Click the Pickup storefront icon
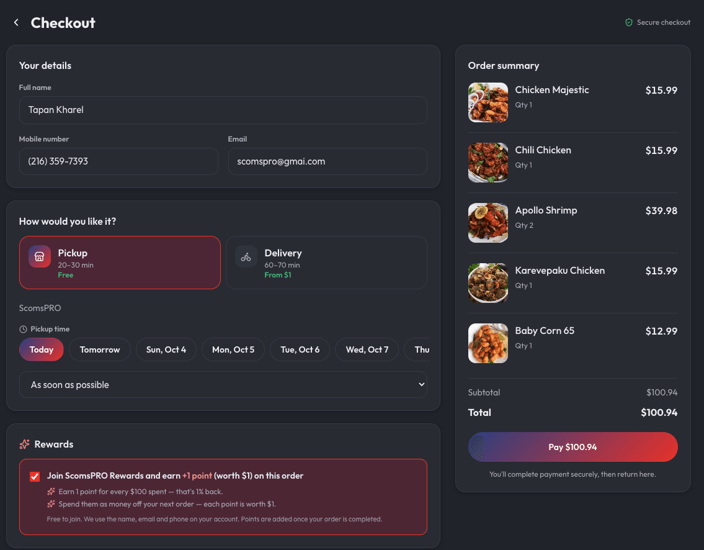 pos(40,256)
